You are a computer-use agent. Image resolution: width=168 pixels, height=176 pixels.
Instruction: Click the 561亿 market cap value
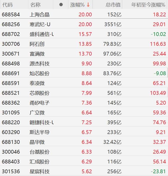pos(114,93)
